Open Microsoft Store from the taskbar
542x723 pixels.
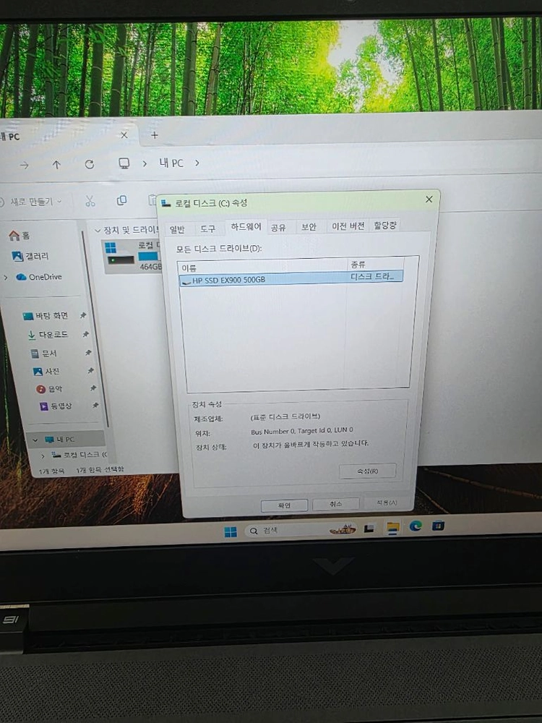[x=438, y=525]
